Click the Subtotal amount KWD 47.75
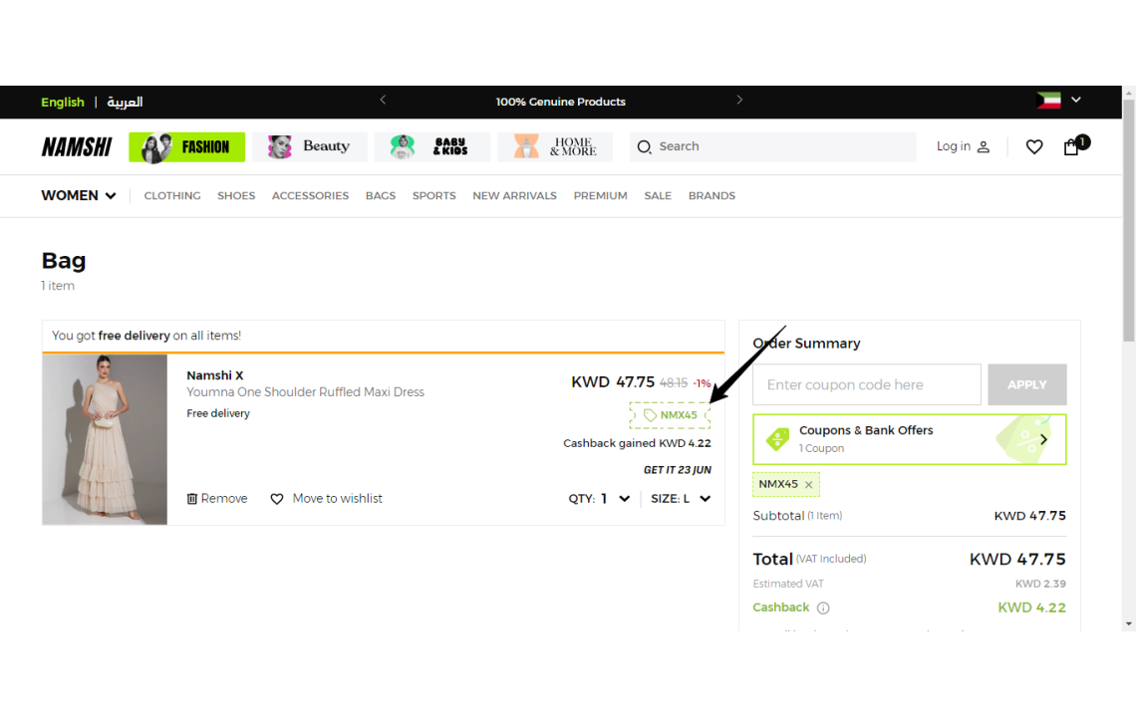Screen dimensions: 1136x717 [1029, 517]
